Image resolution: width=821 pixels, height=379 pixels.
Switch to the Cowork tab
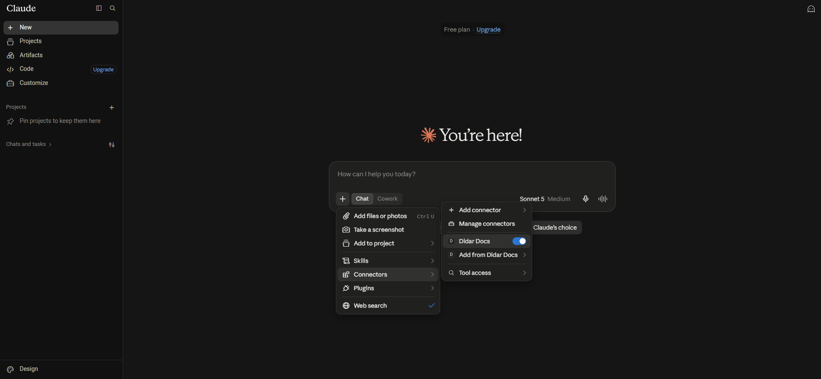387,199
